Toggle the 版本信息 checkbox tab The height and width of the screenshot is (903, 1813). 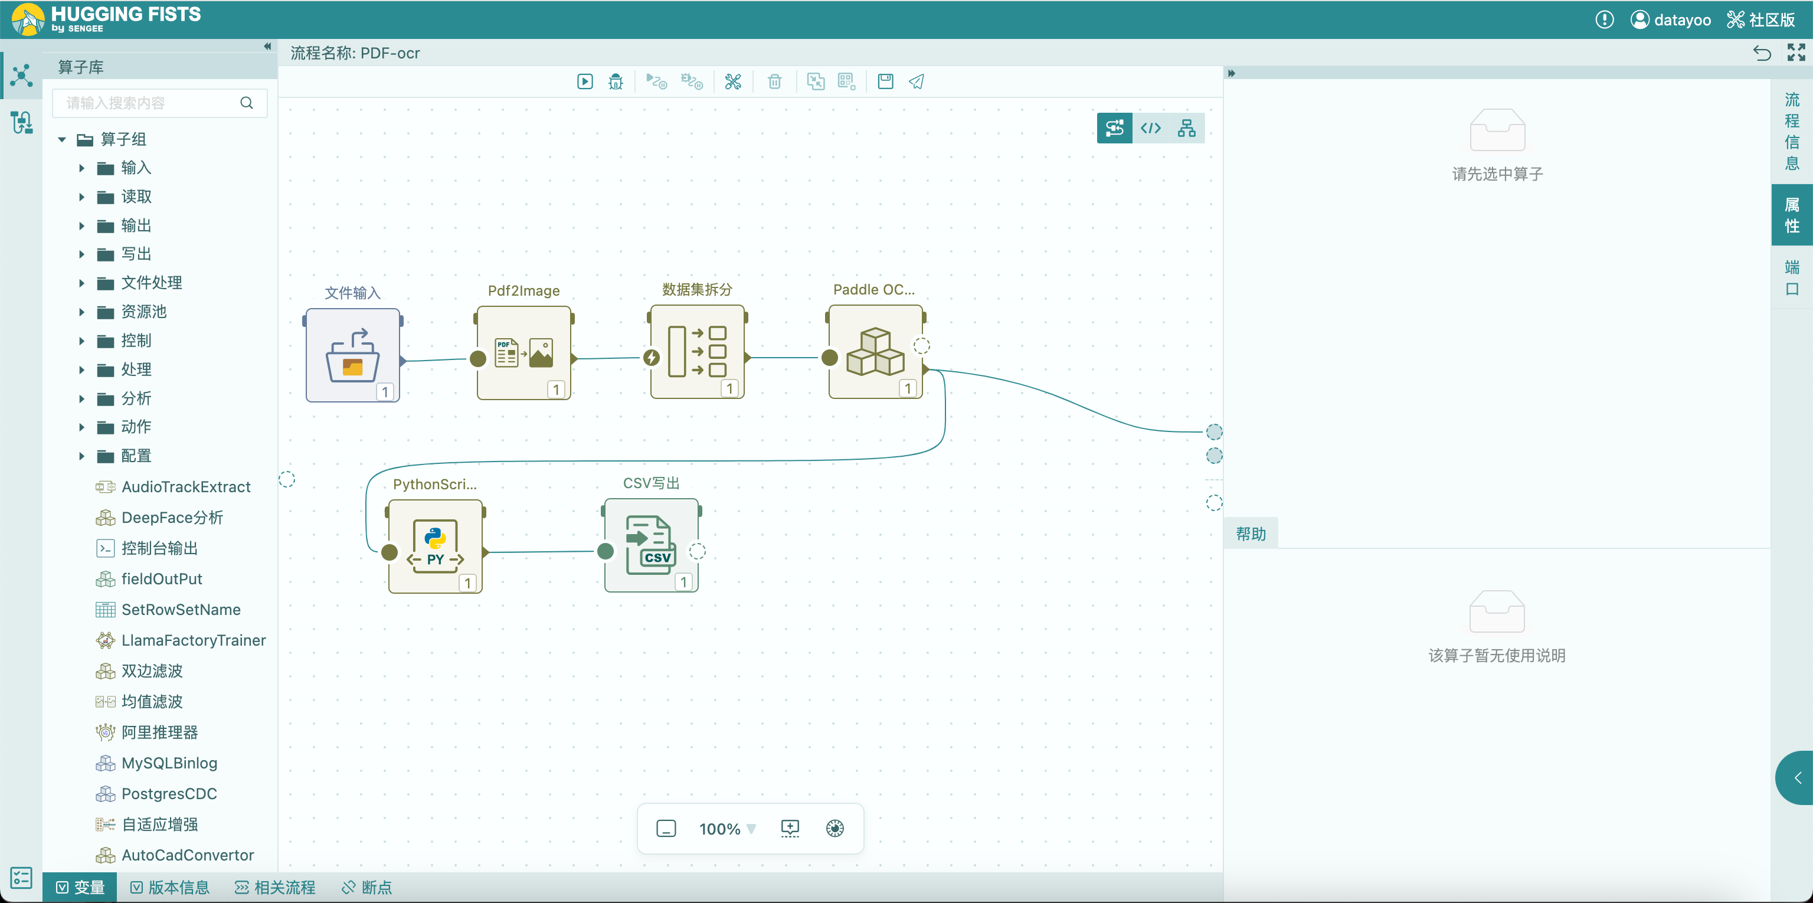click(x=171, y=887)
